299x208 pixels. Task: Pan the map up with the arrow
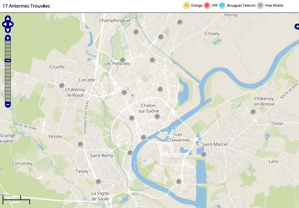pyautogui.click(x=8, y=18)
